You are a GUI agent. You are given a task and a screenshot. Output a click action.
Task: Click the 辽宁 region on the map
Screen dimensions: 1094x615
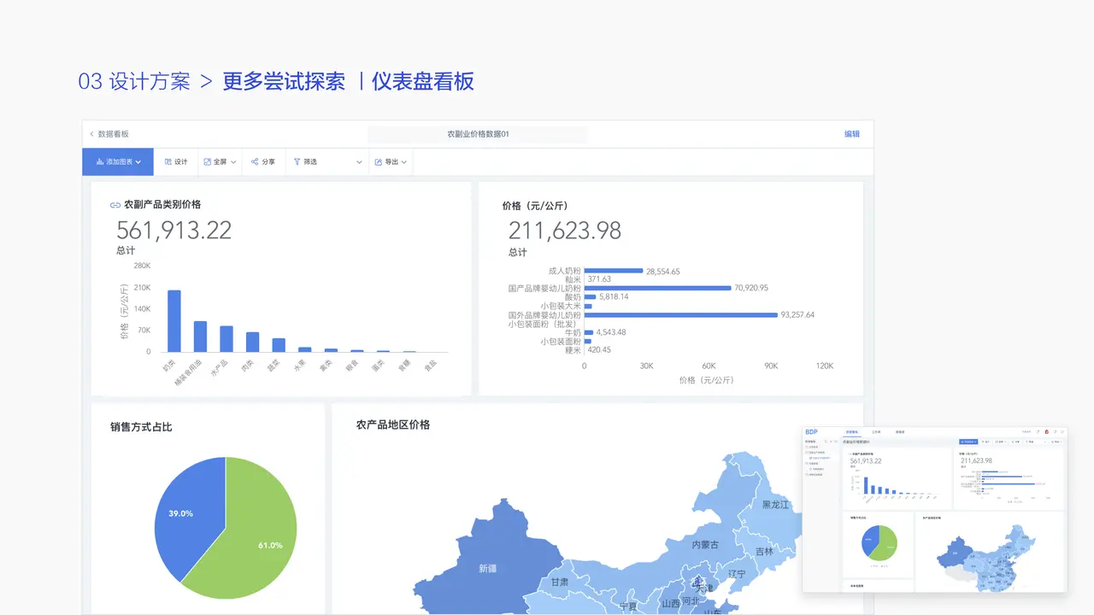pyautogui.click(x=736, y=574)
